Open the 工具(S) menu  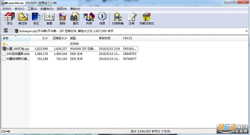click(x=32, y=9)
